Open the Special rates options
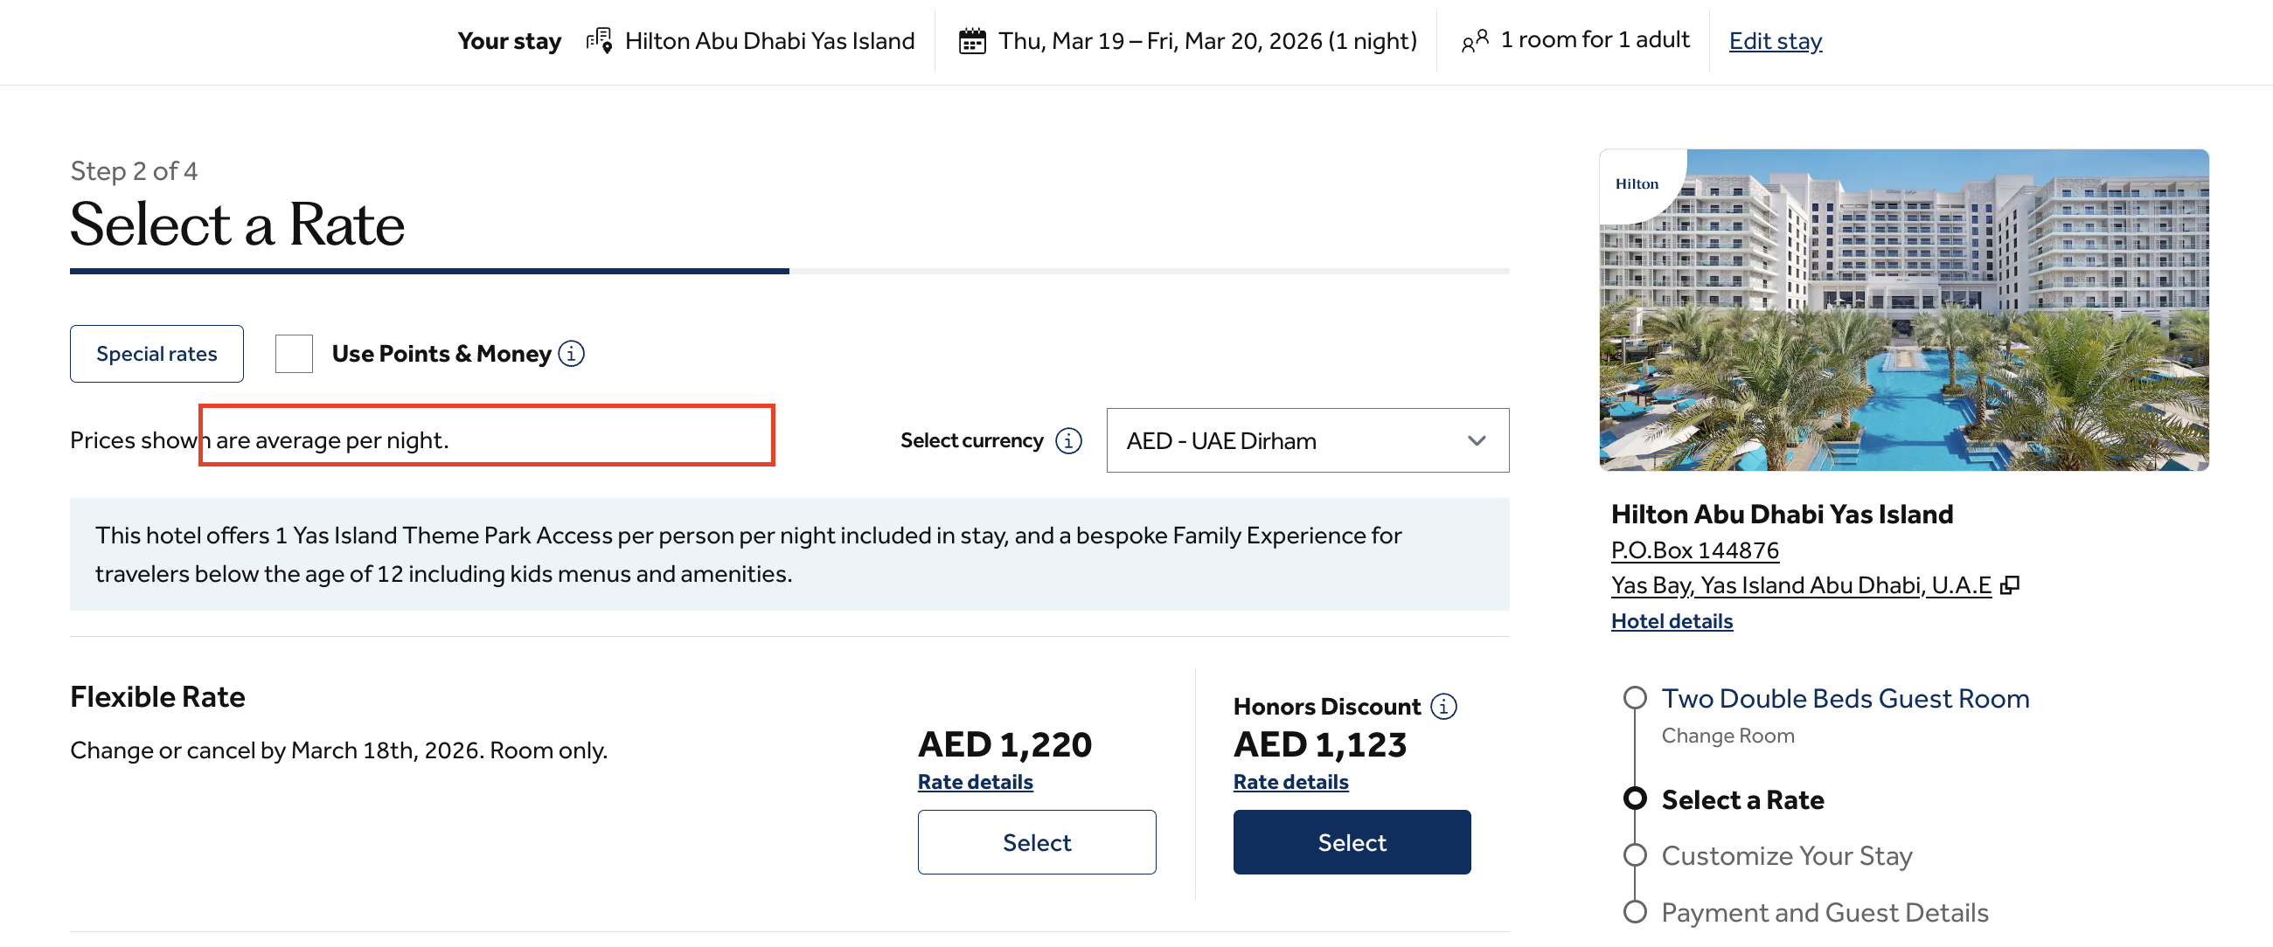This screenshot has width=2273, height=947. pyautogui.click(x=156, y=354)
